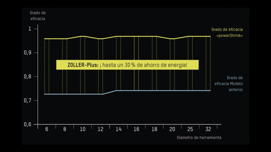Click y-axis value '0,7'

click(28, 100)
